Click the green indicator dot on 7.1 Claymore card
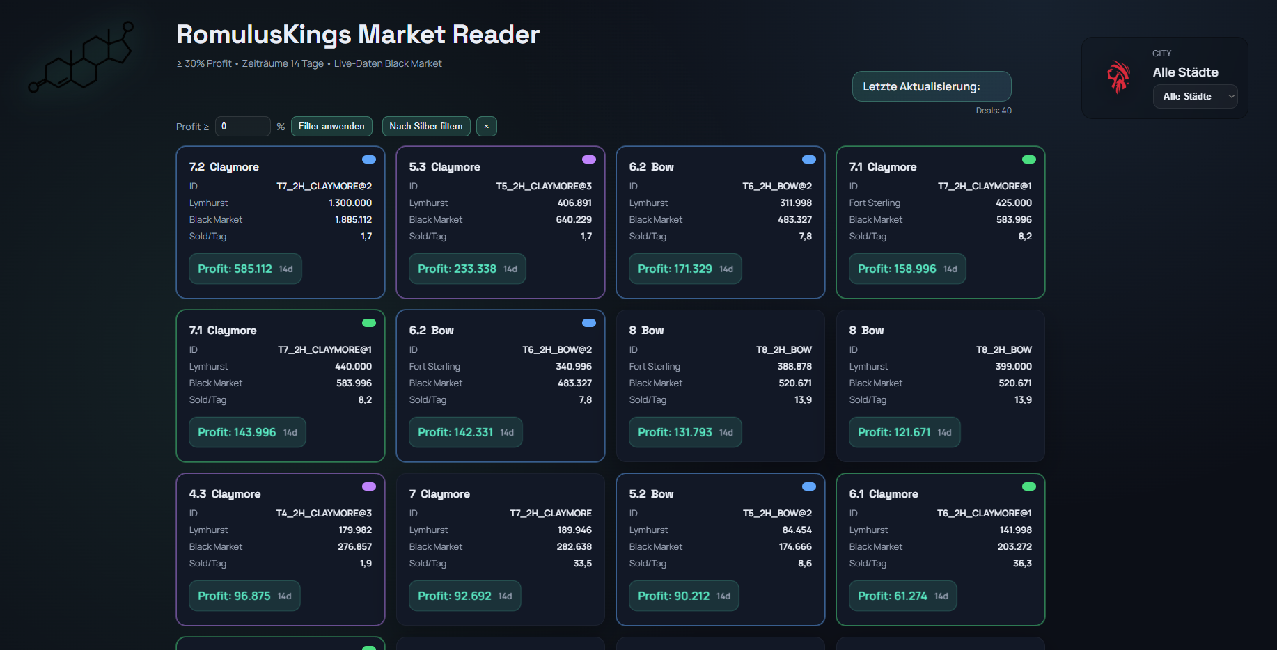The image size is (1277, 650). [1029, 159]
